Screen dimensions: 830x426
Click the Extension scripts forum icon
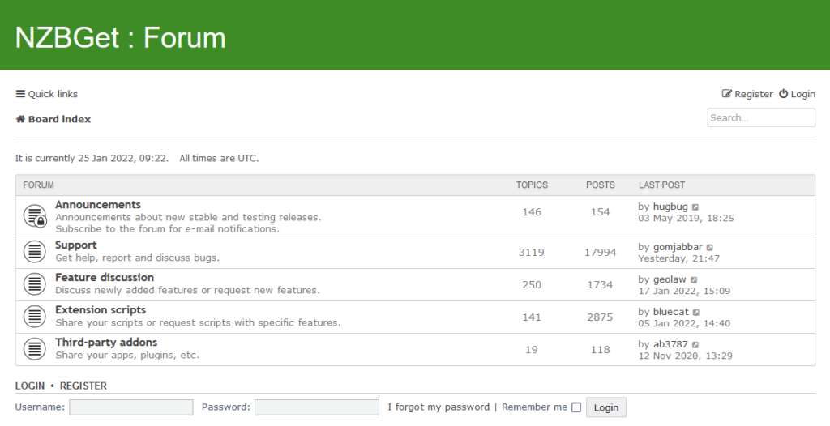[x=34, y=317]
